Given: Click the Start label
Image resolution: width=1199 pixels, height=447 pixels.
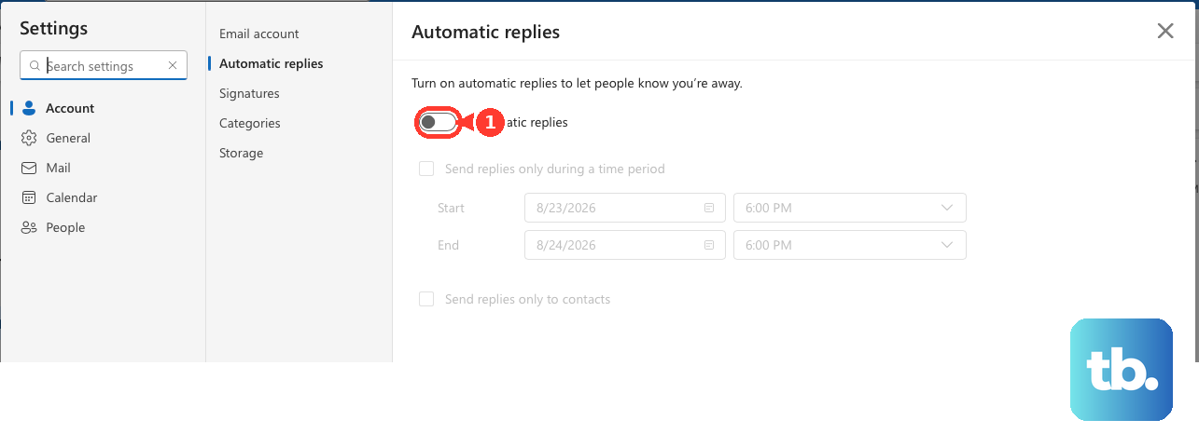Looking at the screenshot, I should click(451, 208).
